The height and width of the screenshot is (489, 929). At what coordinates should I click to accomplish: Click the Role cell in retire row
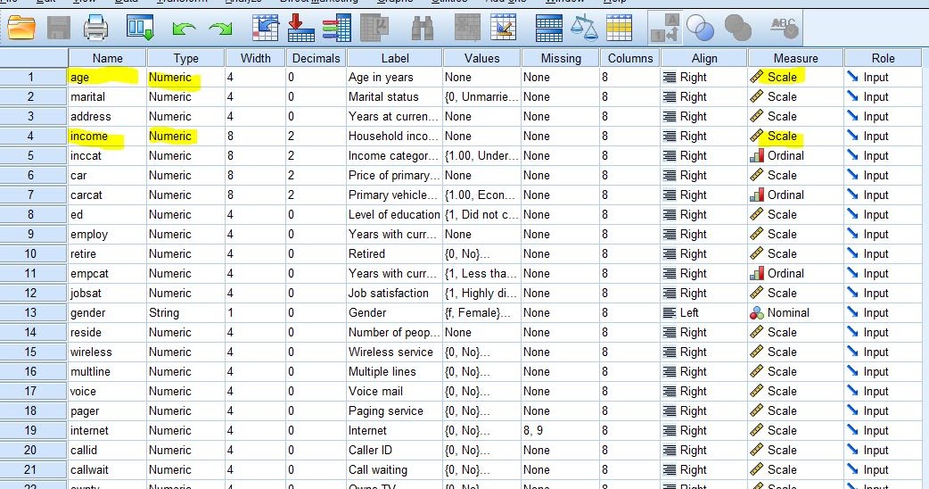tap(883, 254)
